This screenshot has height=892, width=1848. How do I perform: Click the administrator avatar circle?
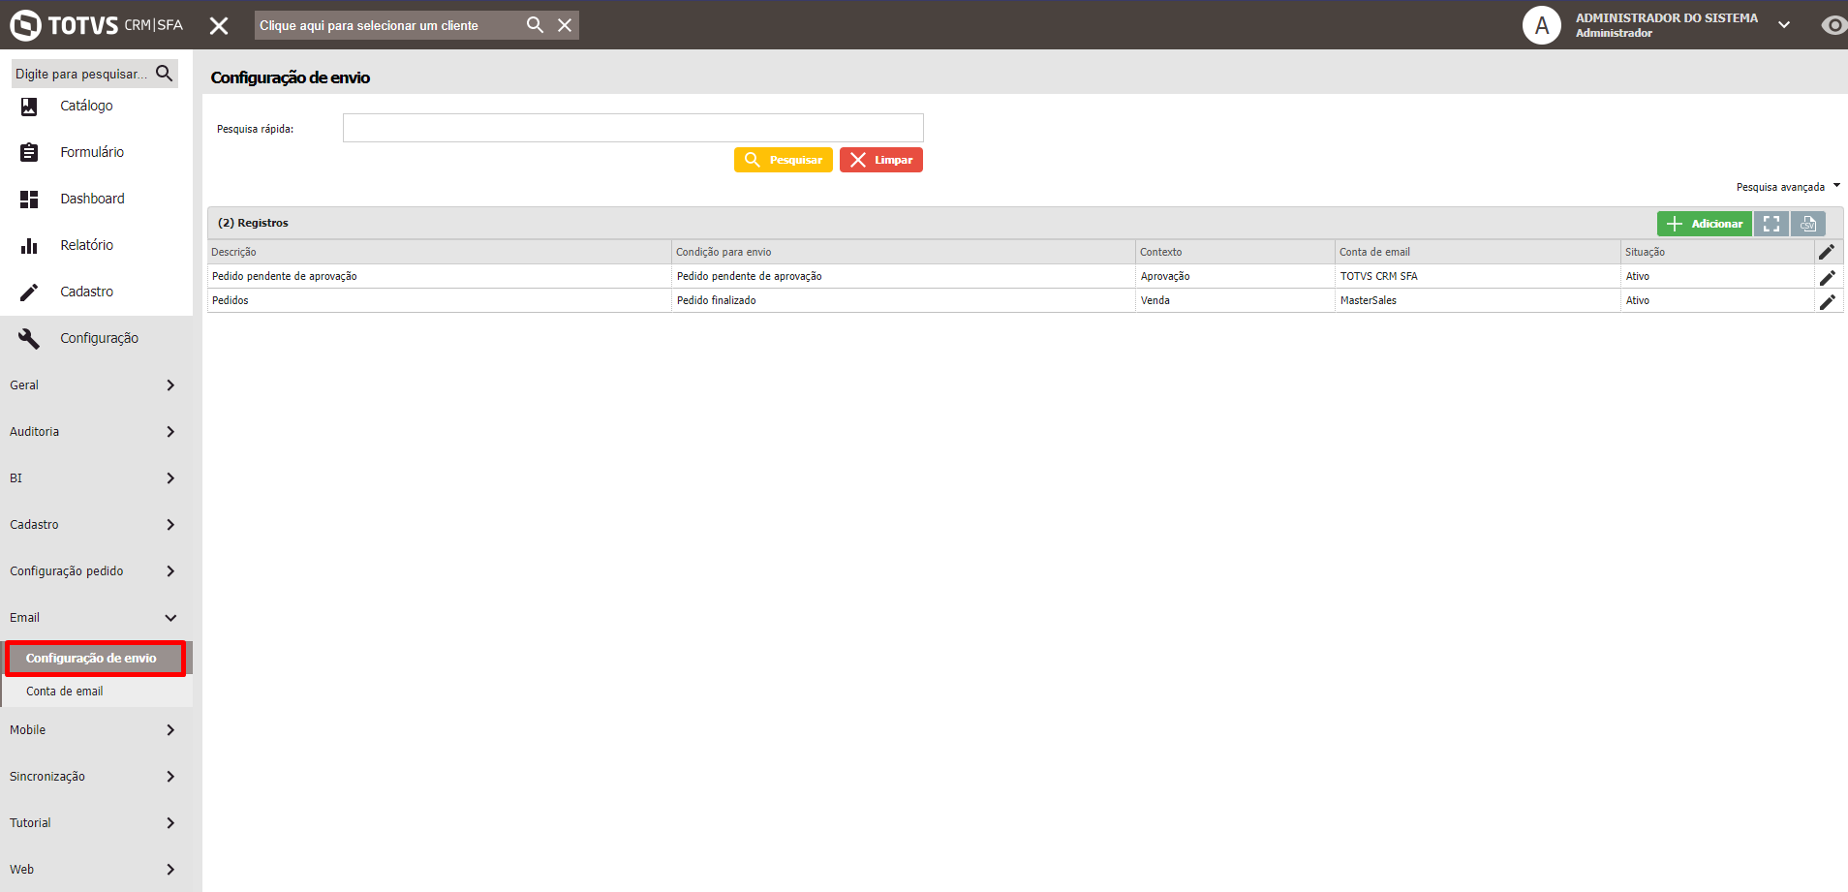pos(1542,25)
